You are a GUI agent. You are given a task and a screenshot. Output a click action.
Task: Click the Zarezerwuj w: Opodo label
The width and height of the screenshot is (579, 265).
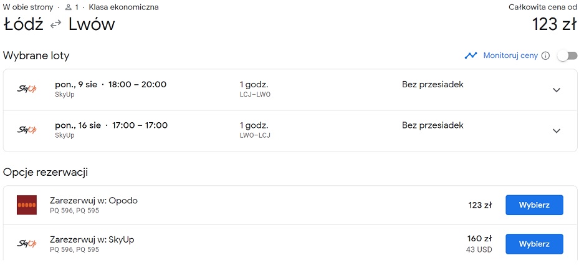93,201
